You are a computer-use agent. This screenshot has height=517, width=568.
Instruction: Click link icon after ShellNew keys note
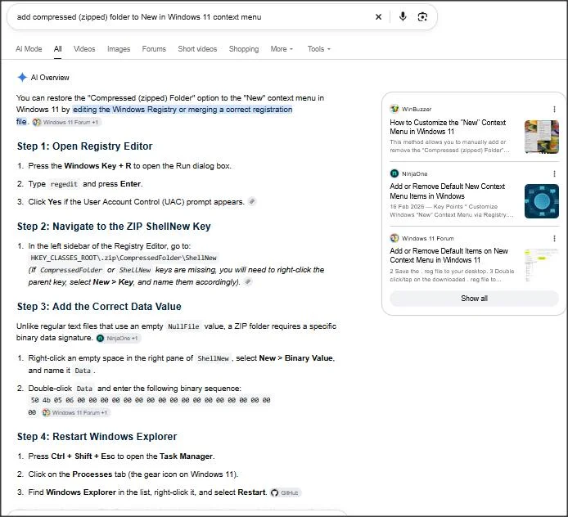pyautogui.click(x=248, y=281)
